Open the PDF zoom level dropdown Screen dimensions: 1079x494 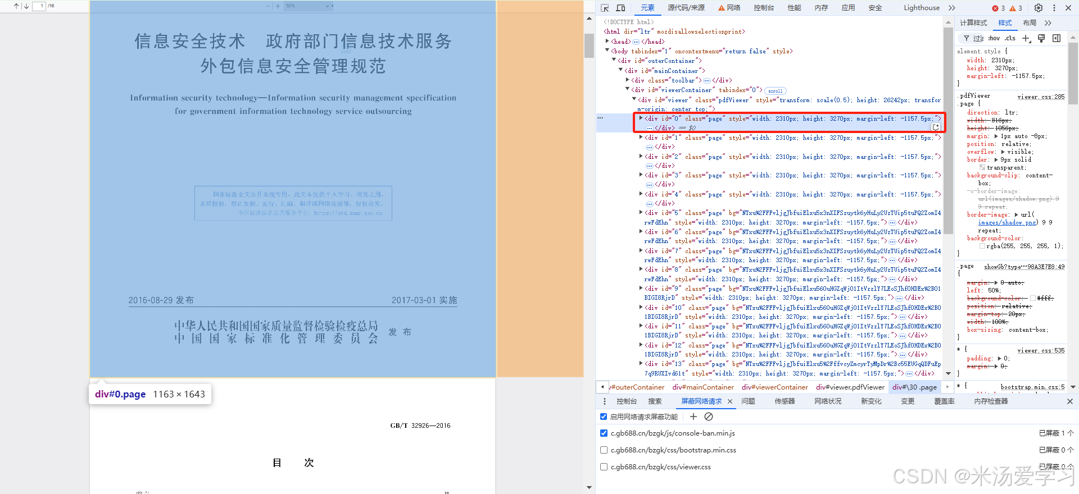click(309, 6)
